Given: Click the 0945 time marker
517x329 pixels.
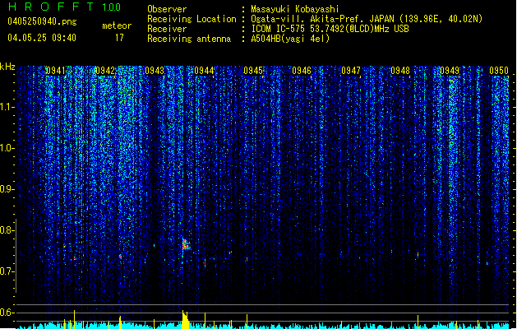Looking at the screenshot, I should (x=253, y=71).
